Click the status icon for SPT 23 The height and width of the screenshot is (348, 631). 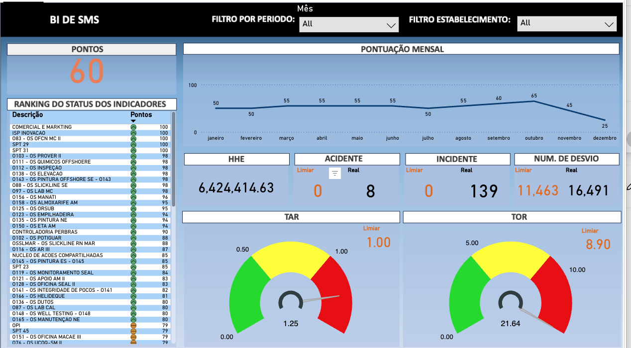[x=133, y=267]
